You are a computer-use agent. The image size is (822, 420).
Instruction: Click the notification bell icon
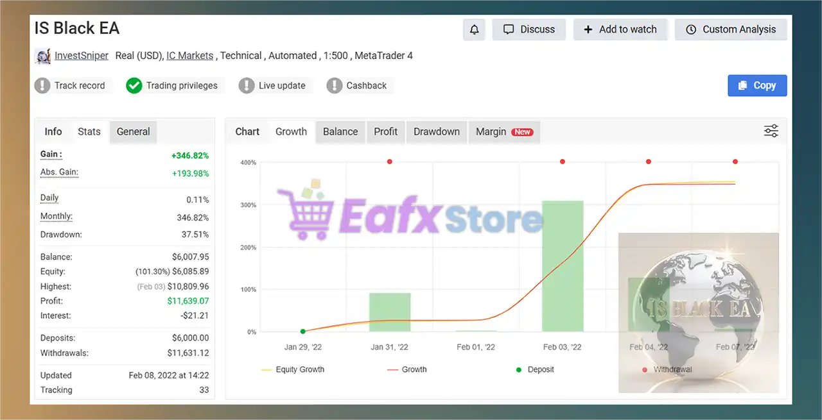click(474, 29)
